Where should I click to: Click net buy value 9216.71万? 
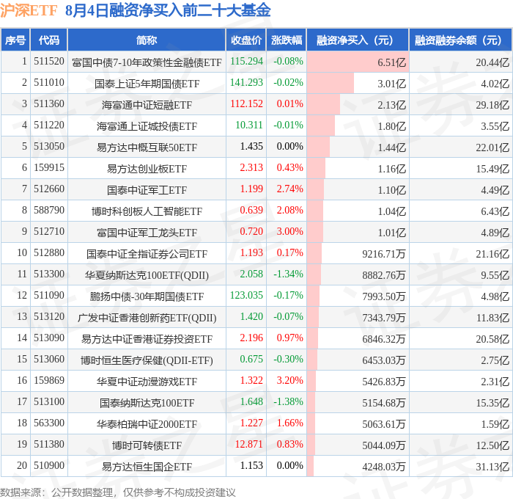point(384,254)
